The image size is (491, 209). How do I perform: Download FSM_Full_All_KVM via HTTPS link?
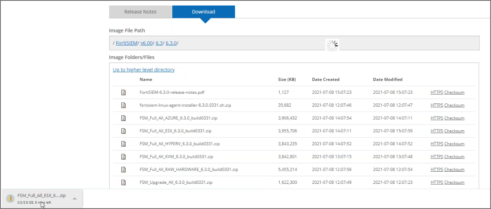pos(436,157)
